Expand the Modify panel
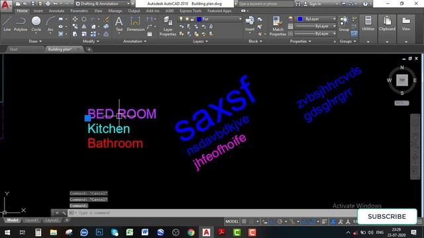The height and width of the screenshot is (238, 424). pyautogui.click(x=91, y=41)
